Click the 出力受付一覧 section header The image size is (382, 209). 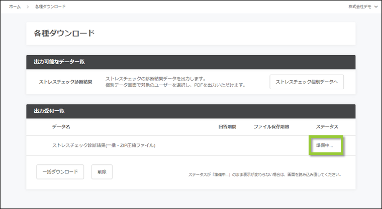pos(49,111)
